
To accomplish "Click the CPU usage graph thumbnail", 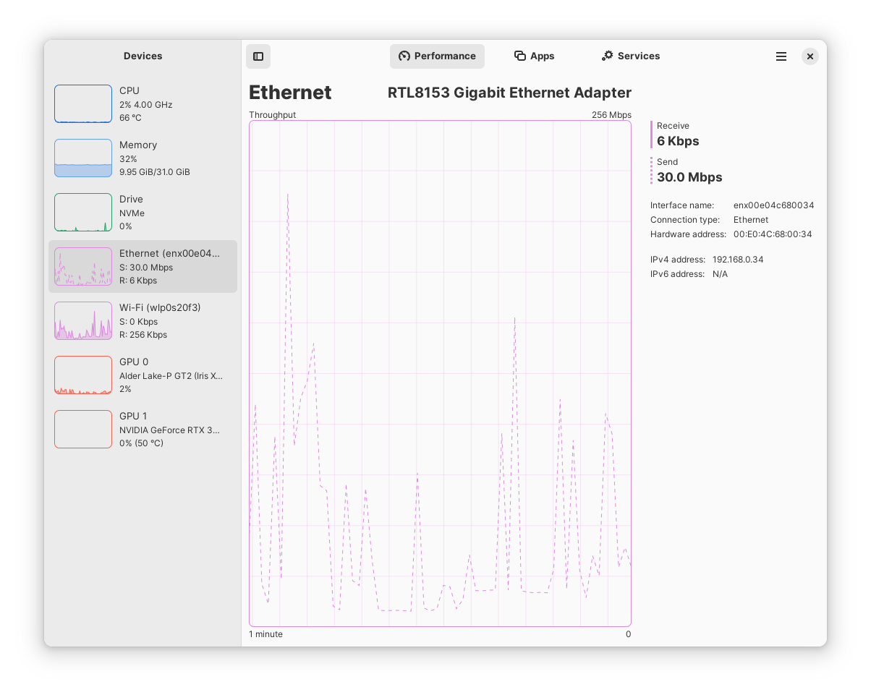I will pos(83,104).
